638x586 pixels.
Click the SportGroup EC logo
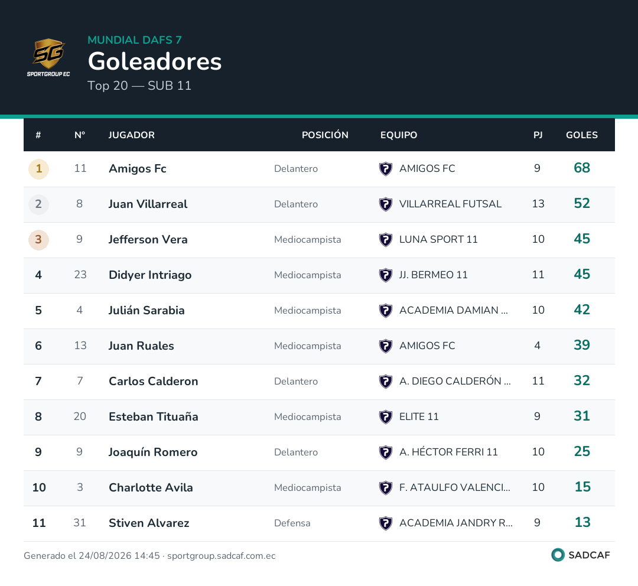click(48, 57)
